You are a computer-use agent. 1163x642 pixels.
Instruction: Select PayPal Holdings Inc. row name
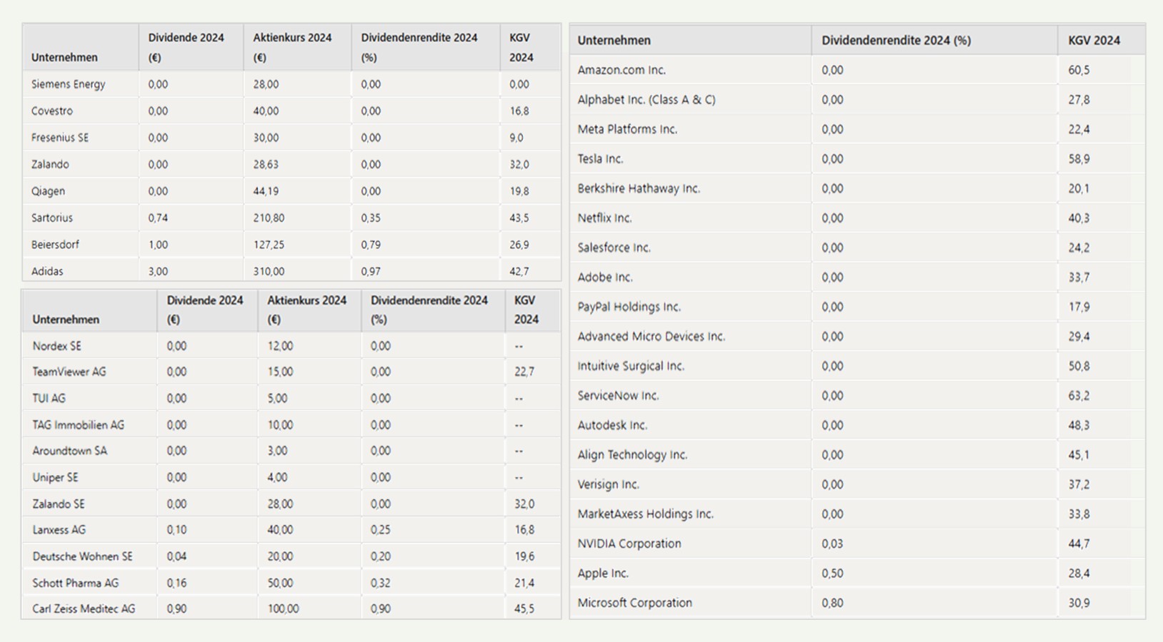(629, 307)
